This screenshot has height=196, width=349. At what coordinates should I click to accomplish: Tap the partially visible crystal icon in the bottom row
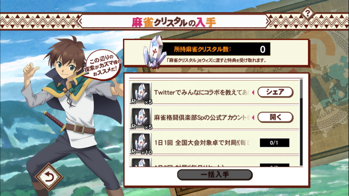pyautogui.click(x=141, y=162)
